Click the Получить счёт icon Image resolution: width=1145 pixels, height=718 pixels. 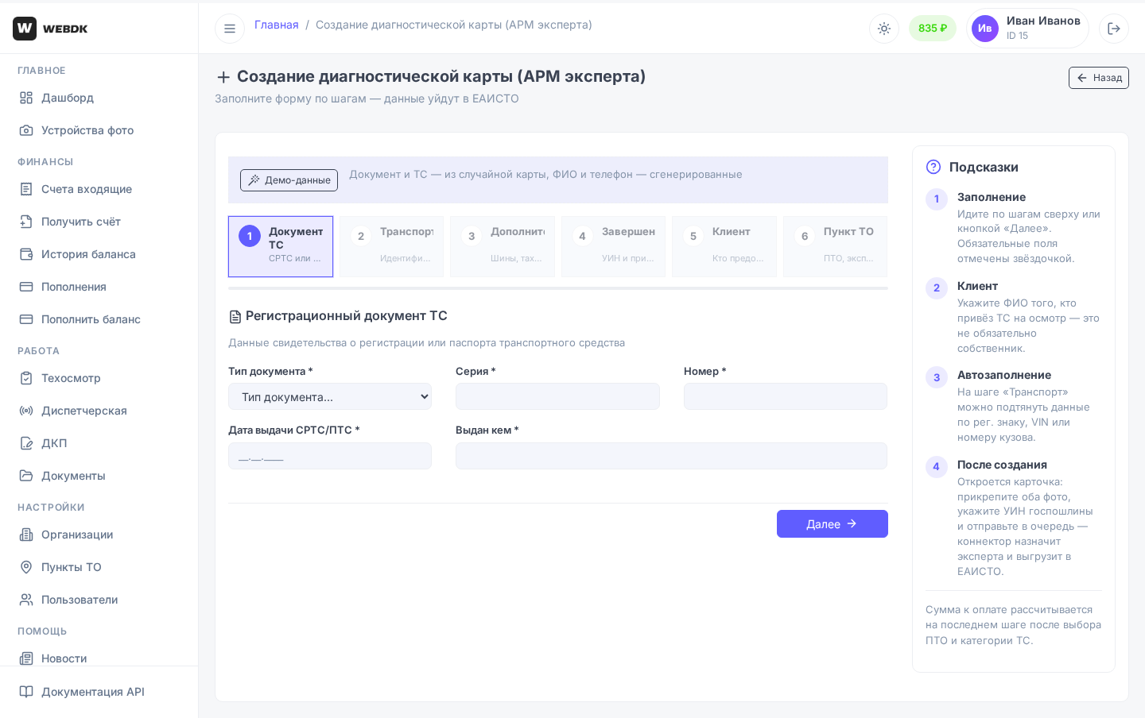point(26,222)
